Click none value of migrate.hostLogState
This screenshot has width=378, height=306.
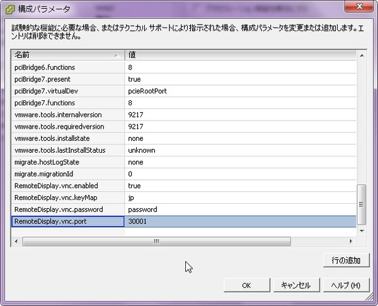point(241,162)
